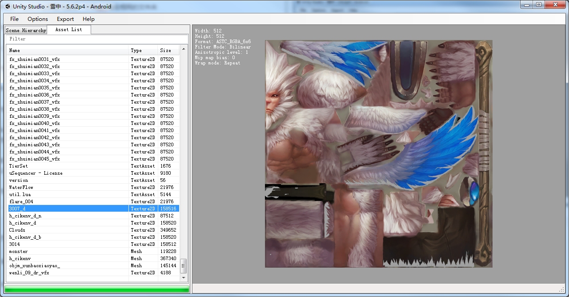Select the fx_shuimian0044_vfx row
Screen dimensions: 569x297
tap(93, 152)
